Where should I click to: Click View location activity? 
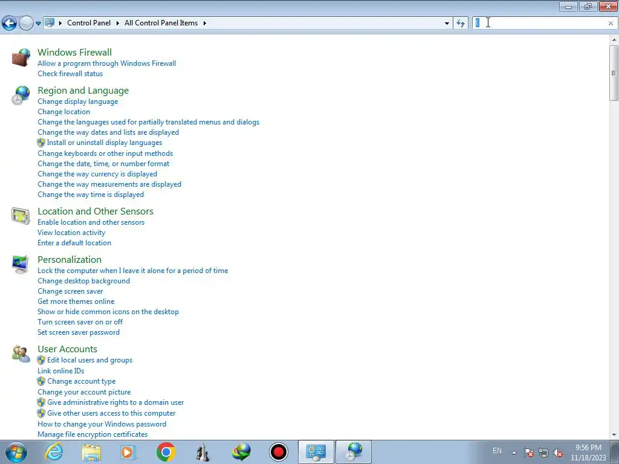point(71,233)
